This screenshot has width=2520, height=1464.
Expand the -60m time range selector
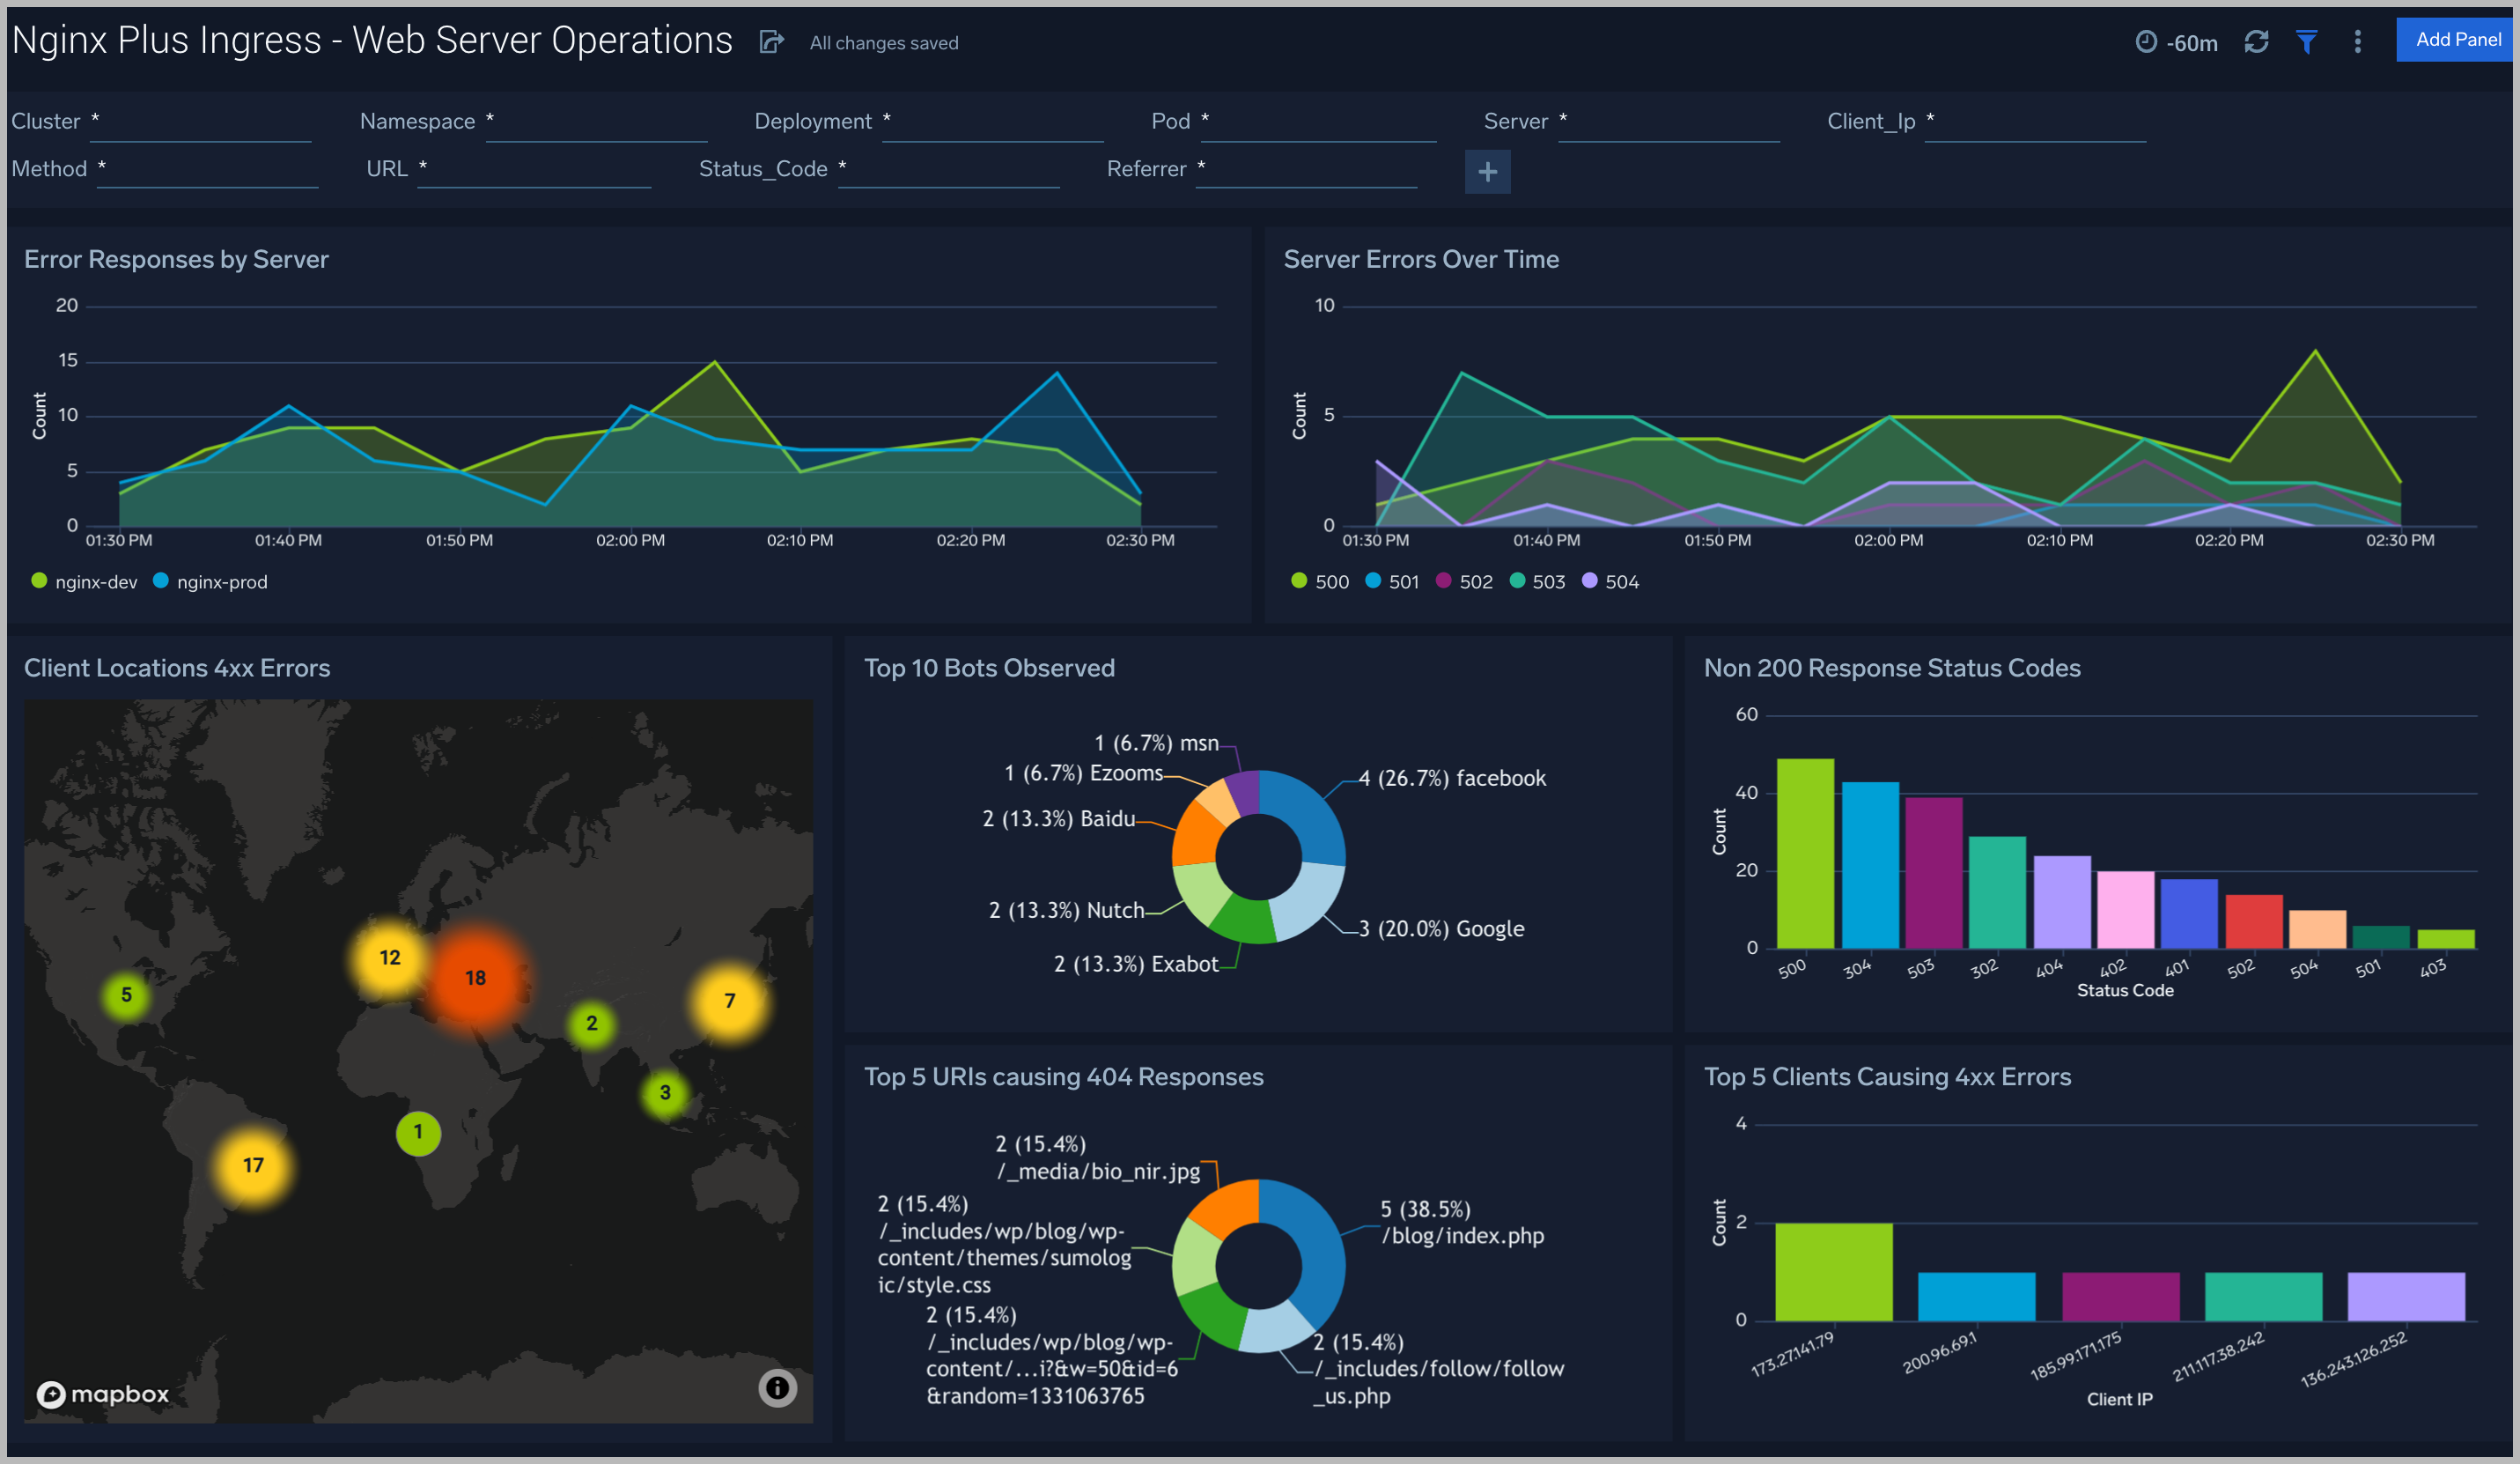coord(2175,42)
